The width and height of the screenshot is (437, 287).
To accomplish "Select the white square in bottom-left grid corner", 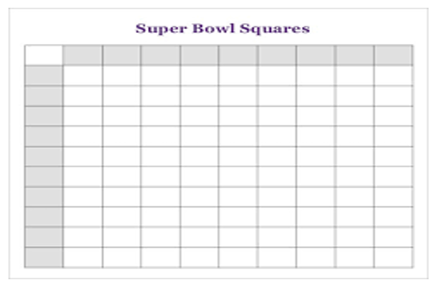I will (83, 257).
